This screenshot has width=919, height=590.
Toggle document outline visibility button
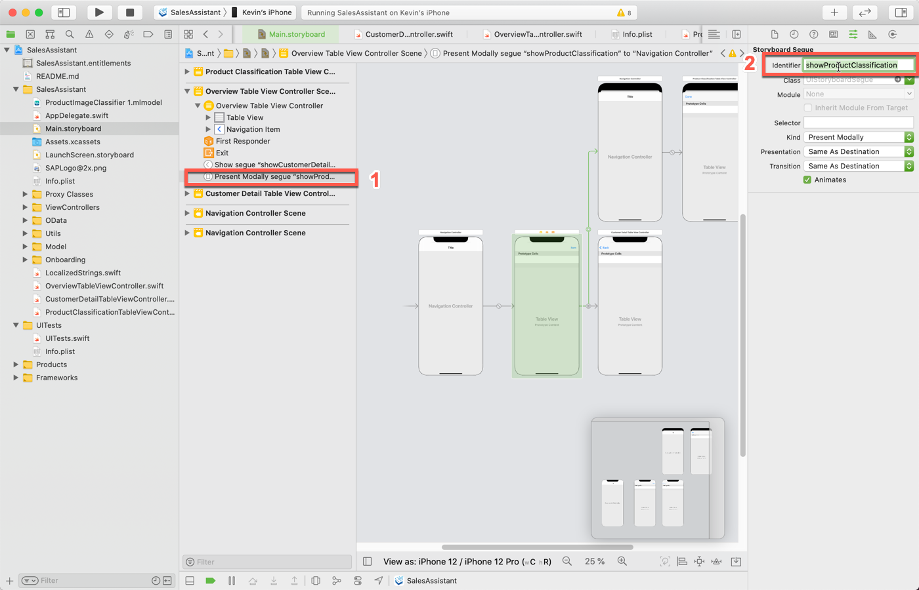368,561
